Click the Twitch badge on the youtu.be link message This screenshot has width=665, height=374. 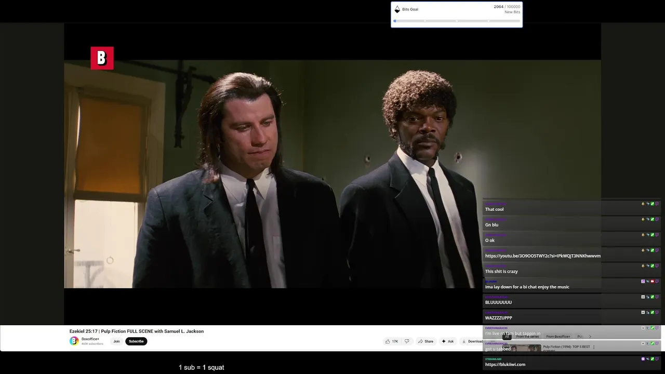pyautogui.click(x=657, y=250)
